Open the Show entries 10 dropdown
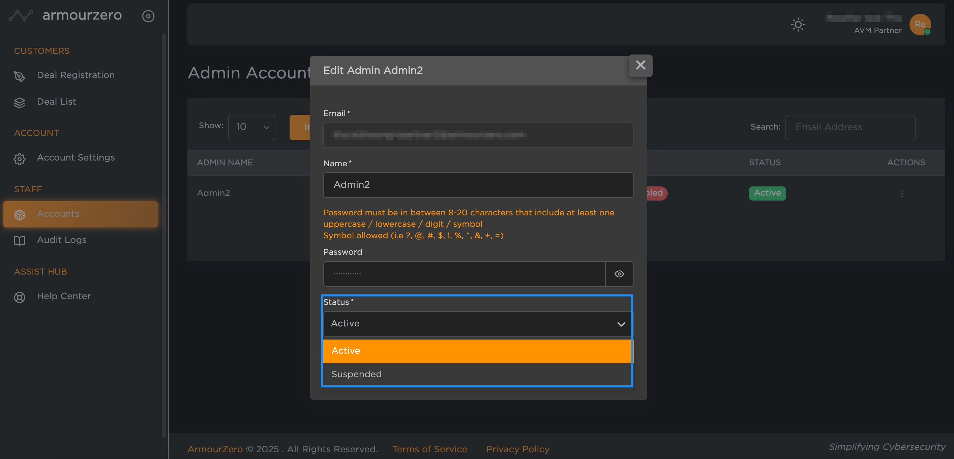The width and height of the screenshot is (954, 459). [x=251, y=127]
